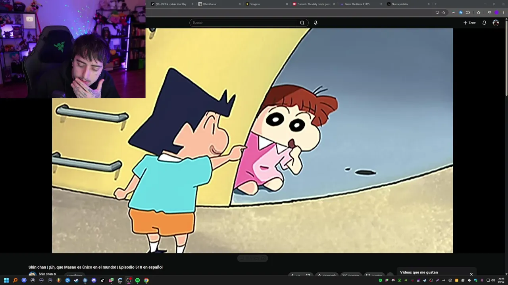Open Discord from the taskbar
Image resolution: width=508 pixels, height=285 pixels.
[x=94, y=280]
